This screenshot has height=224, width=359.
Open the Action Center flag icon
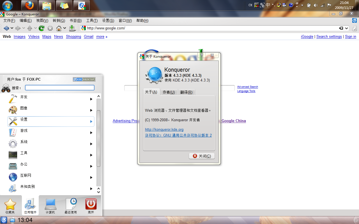(329, 5)
